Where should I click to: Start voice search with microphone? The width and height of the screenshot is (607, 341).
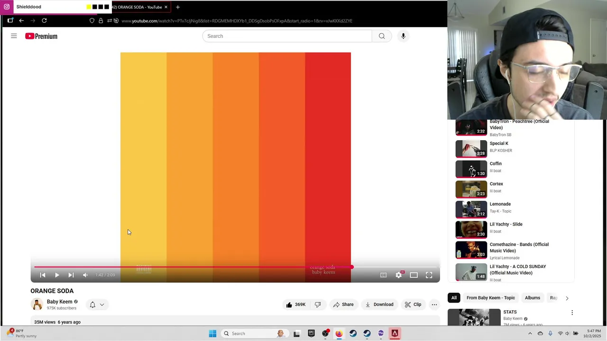(403, 36)
